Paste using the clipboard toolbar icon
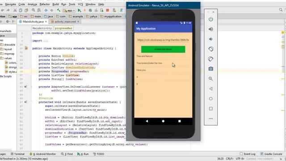Image resolution: width=286 pixels, height=161 pixels. [26, 10]
